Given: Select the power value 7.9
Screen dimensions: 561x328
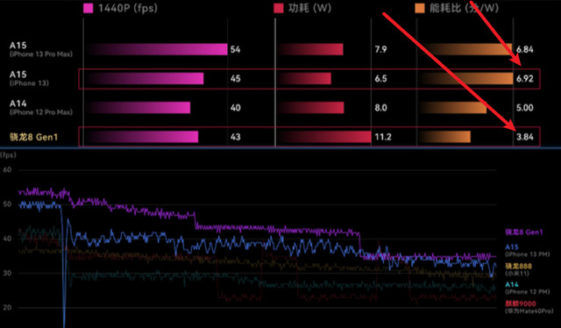Looking at the screenshot, I should (x=380, y=49).
